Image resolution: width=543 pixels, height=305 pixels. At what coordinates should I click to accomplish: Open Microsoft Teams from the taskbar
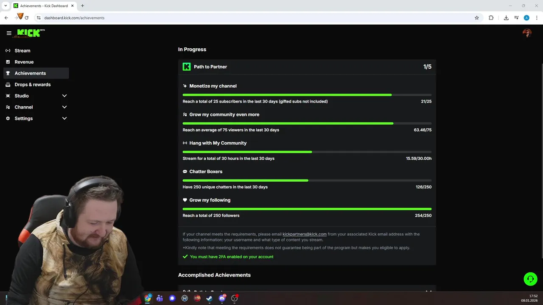(x=160, y=298)
